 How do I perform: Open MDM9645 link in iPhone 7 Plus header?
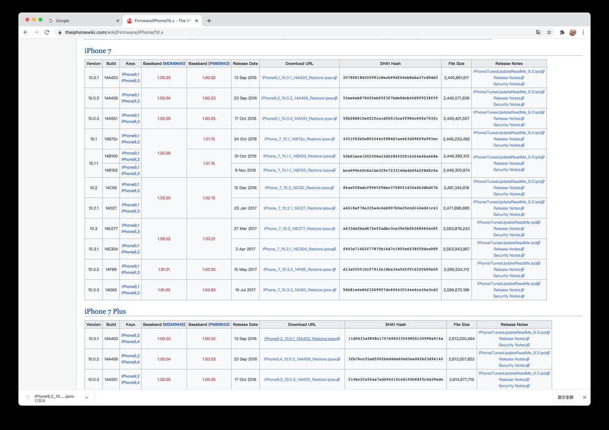point(174,324)
